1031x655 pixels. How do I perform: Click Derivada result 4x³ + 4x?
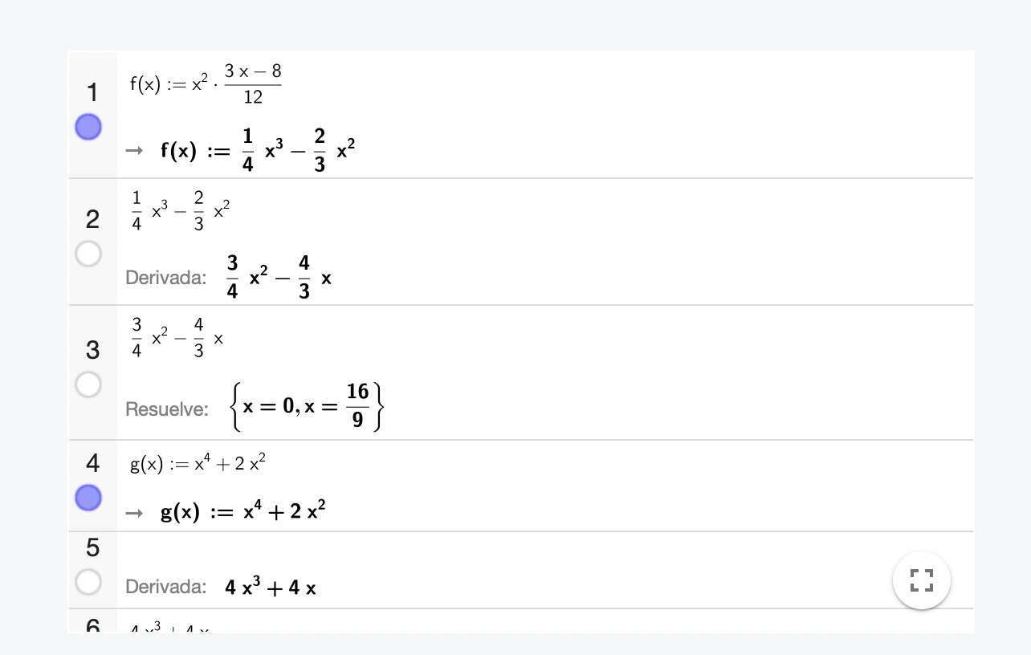271,587
